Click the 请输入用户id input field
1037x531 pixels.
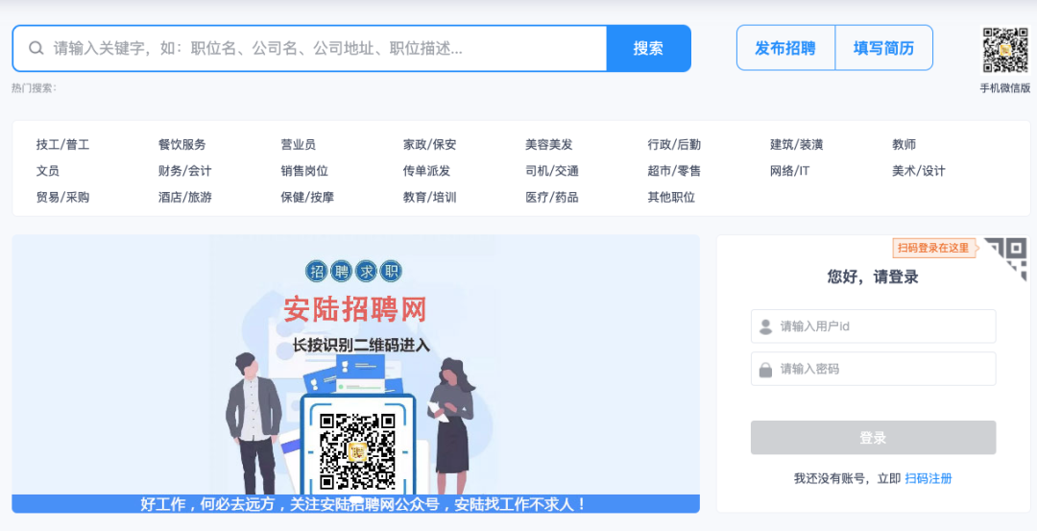click(883, 326)
